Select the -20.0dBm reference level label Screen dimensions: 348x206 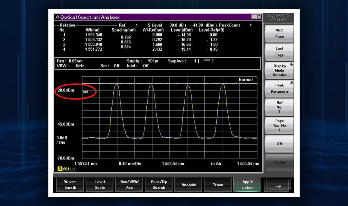pyautogui.click(x=65, y=90)
